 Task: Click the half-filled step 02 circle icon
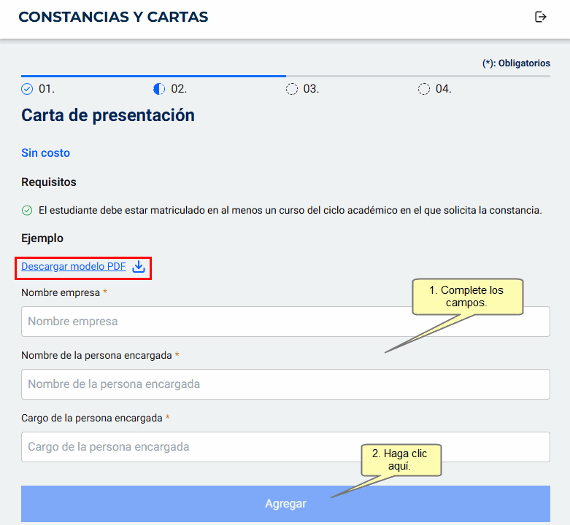(x=159, y=89)
